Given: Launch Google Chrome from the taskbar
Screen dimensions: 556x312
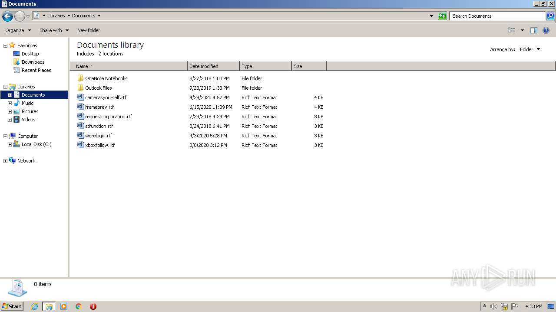Looking at the screenshot, I should tap(79, 306).
